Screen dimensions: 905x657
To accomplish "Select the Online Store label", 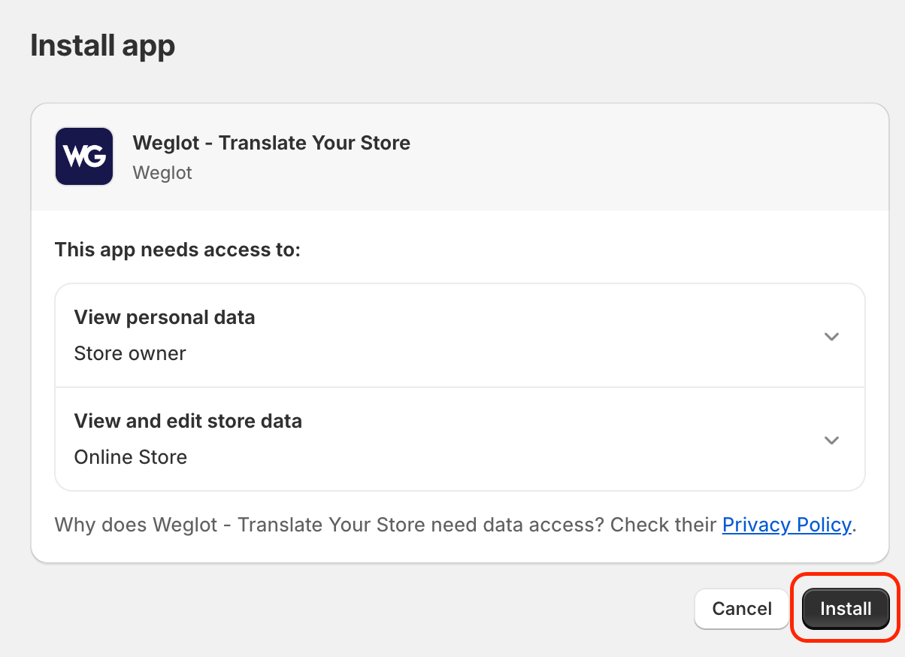I will pos(130,457).
